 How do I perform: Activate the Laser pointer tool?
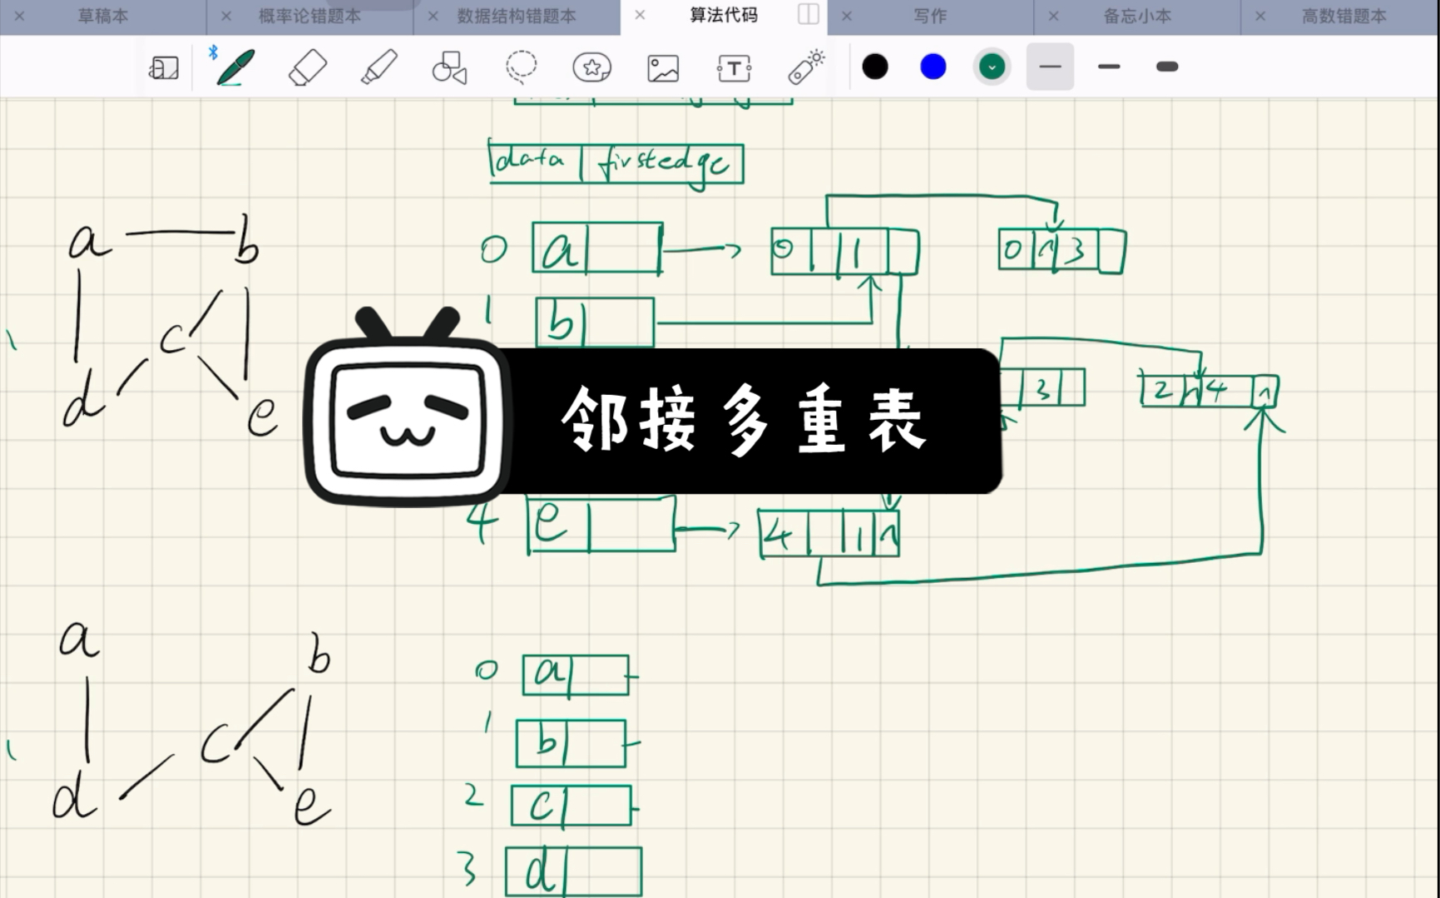pyautogui.click(x=805, y=67)
